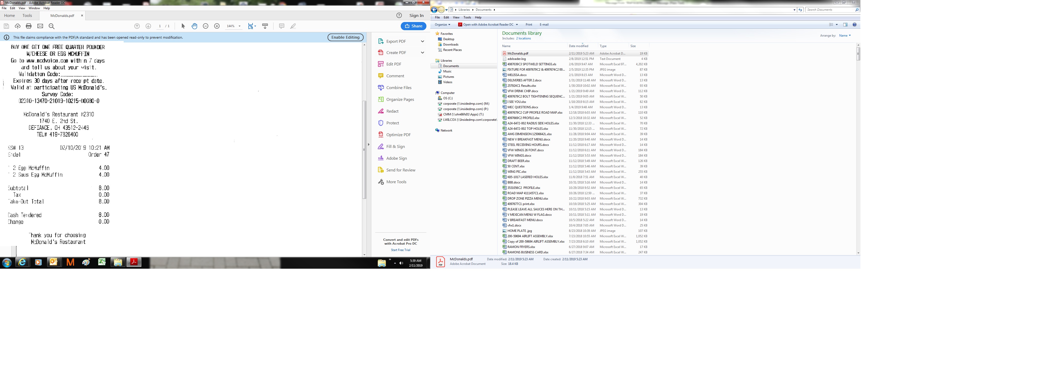Click the Print icon in Acrobat toolbar

(29, 26)
